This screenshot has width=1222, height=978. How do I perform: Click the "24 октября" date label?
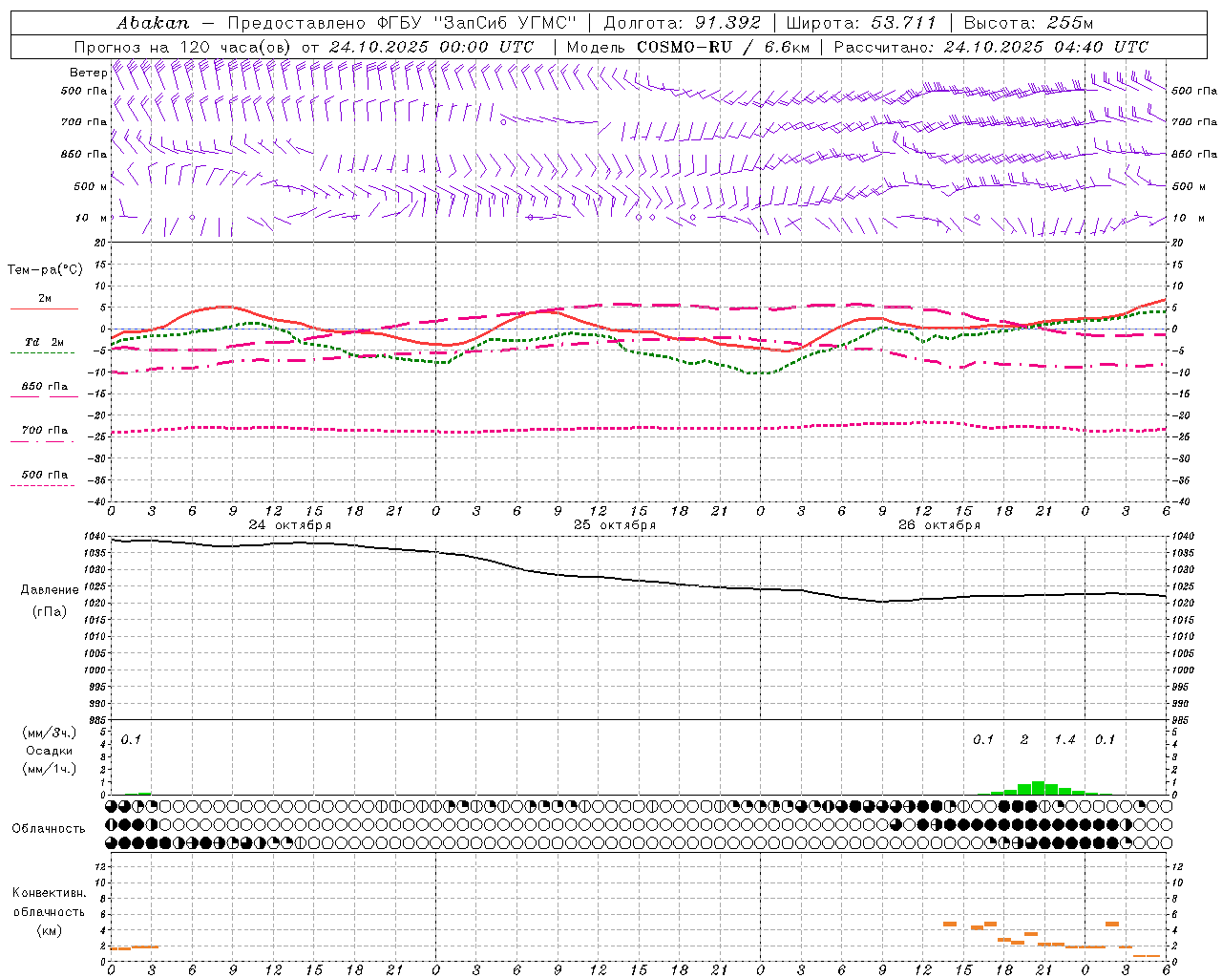290,525
